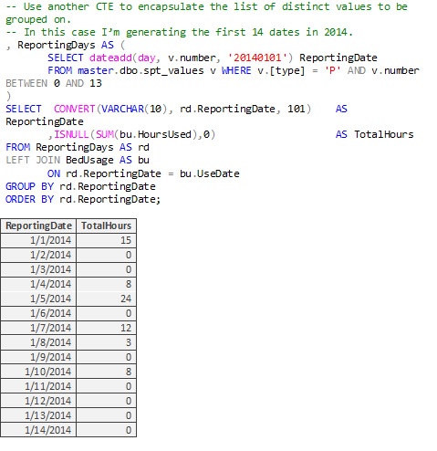The width and height of the screenshot is (437, 451).
Task: Click the ISNULL function keyword
Action: point(71,134)
